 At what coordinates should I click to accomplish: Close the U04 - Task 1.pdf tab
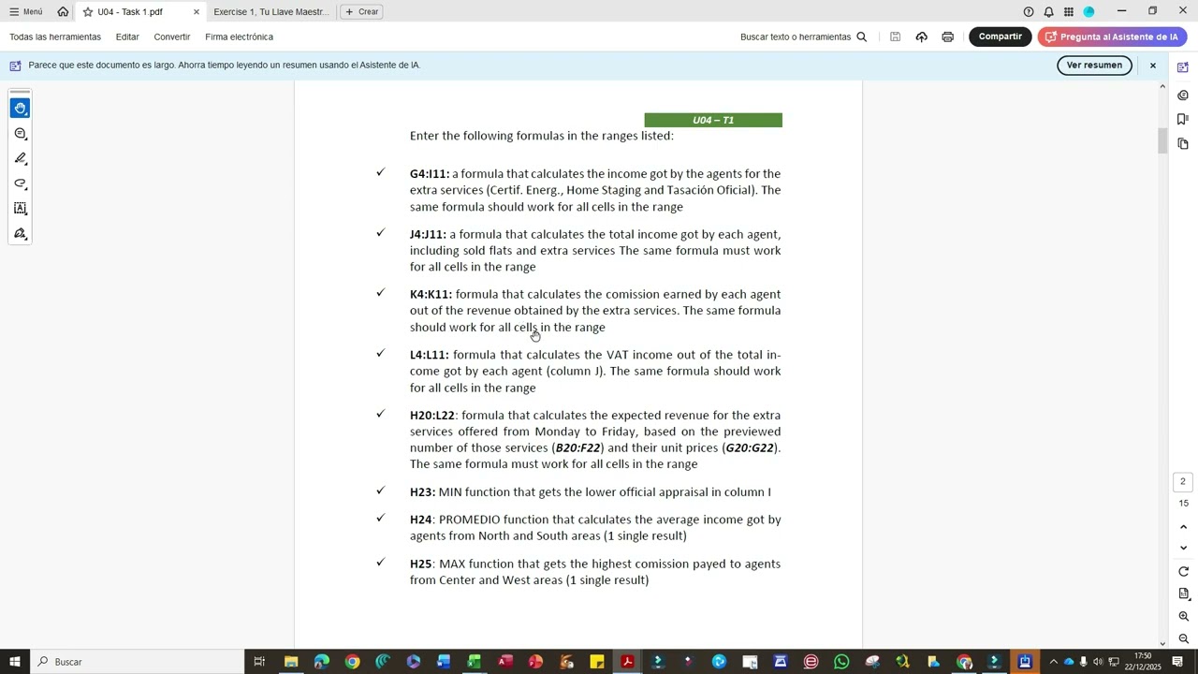197,12
